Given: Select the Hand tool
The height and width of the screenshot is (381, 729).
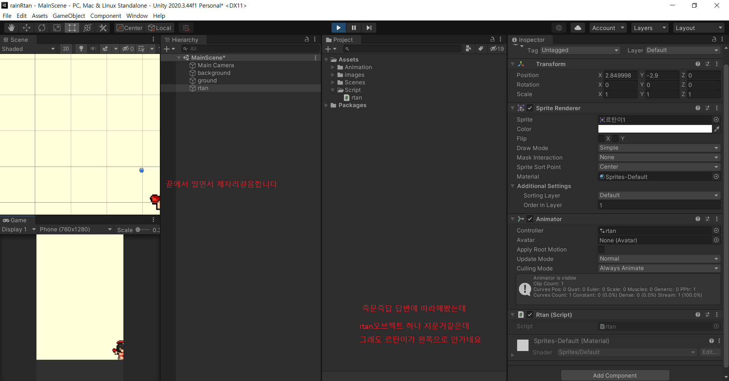Looking at the screenshot, I should [x=11, y=28].
